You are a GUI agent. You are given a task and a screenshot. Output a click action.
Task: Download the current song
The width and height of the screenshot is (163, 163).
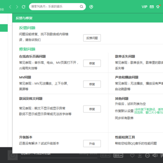pos(140,155)
